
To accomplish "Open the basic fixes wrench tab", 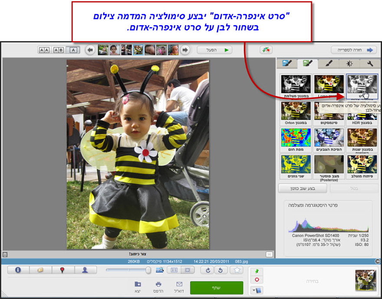I will coord(369,63).
